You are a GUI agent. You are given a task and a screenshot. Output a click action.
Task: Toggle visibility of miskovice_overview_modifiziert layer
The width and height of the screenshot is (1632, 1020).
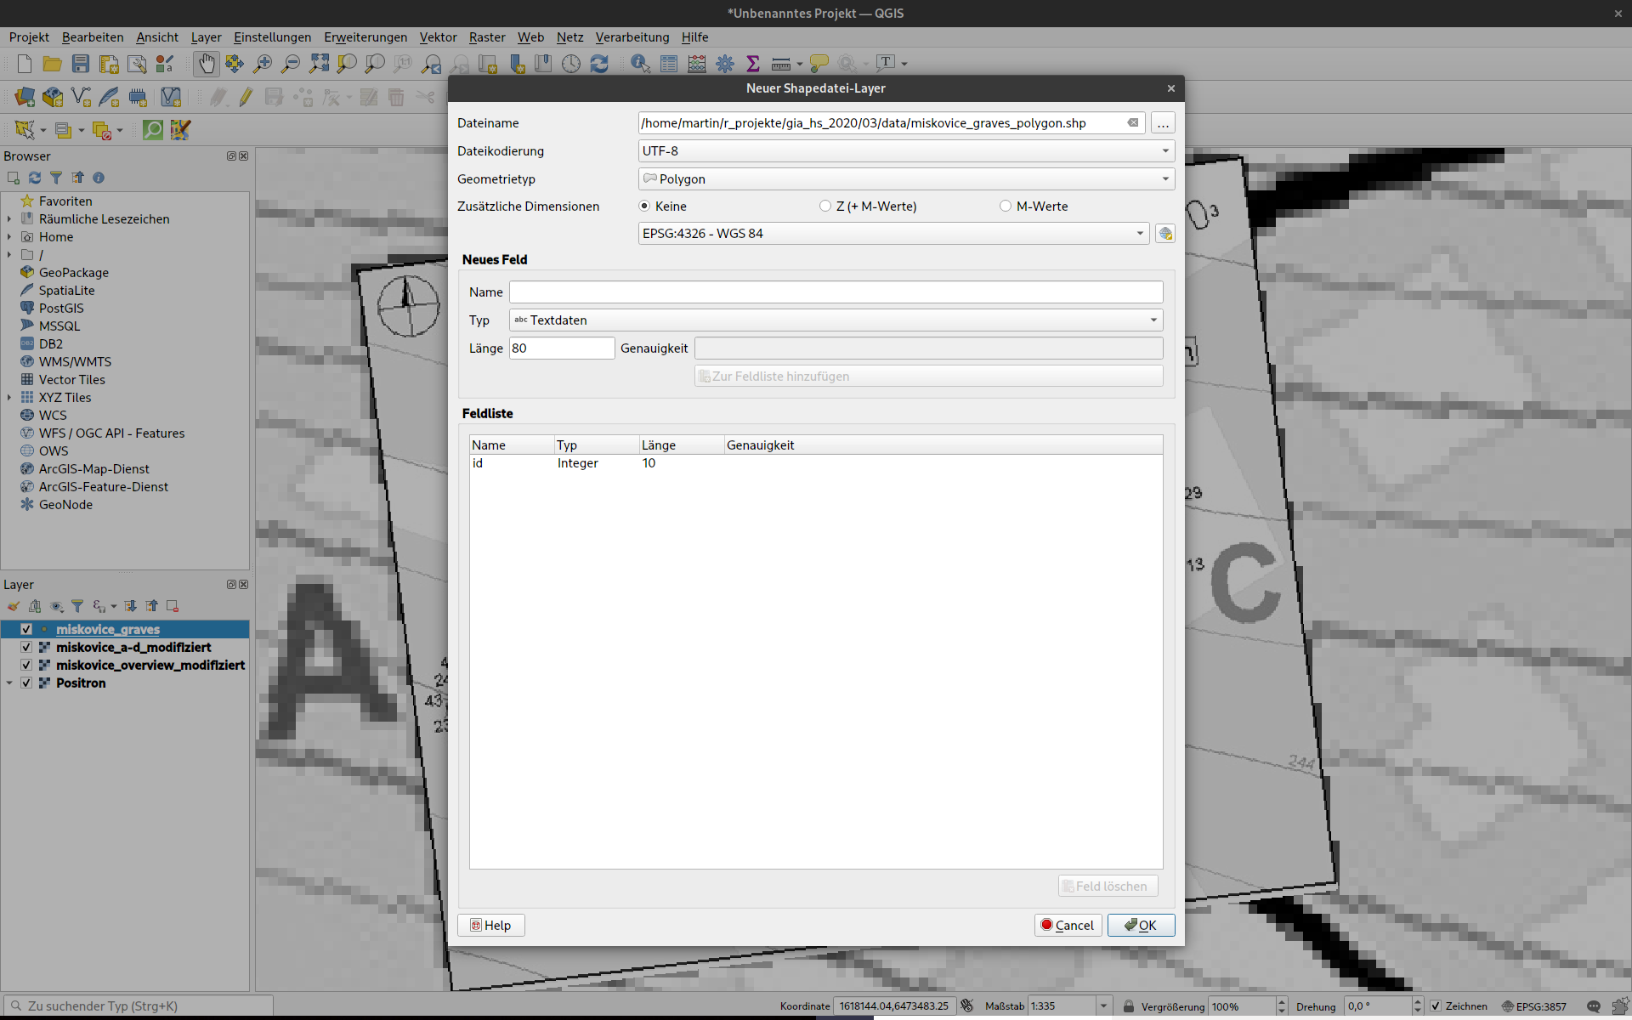pos(26,666)
